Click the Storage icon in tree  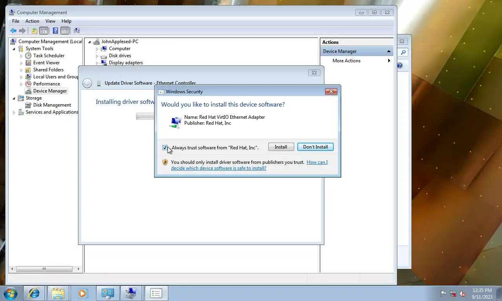coord(21,98)
